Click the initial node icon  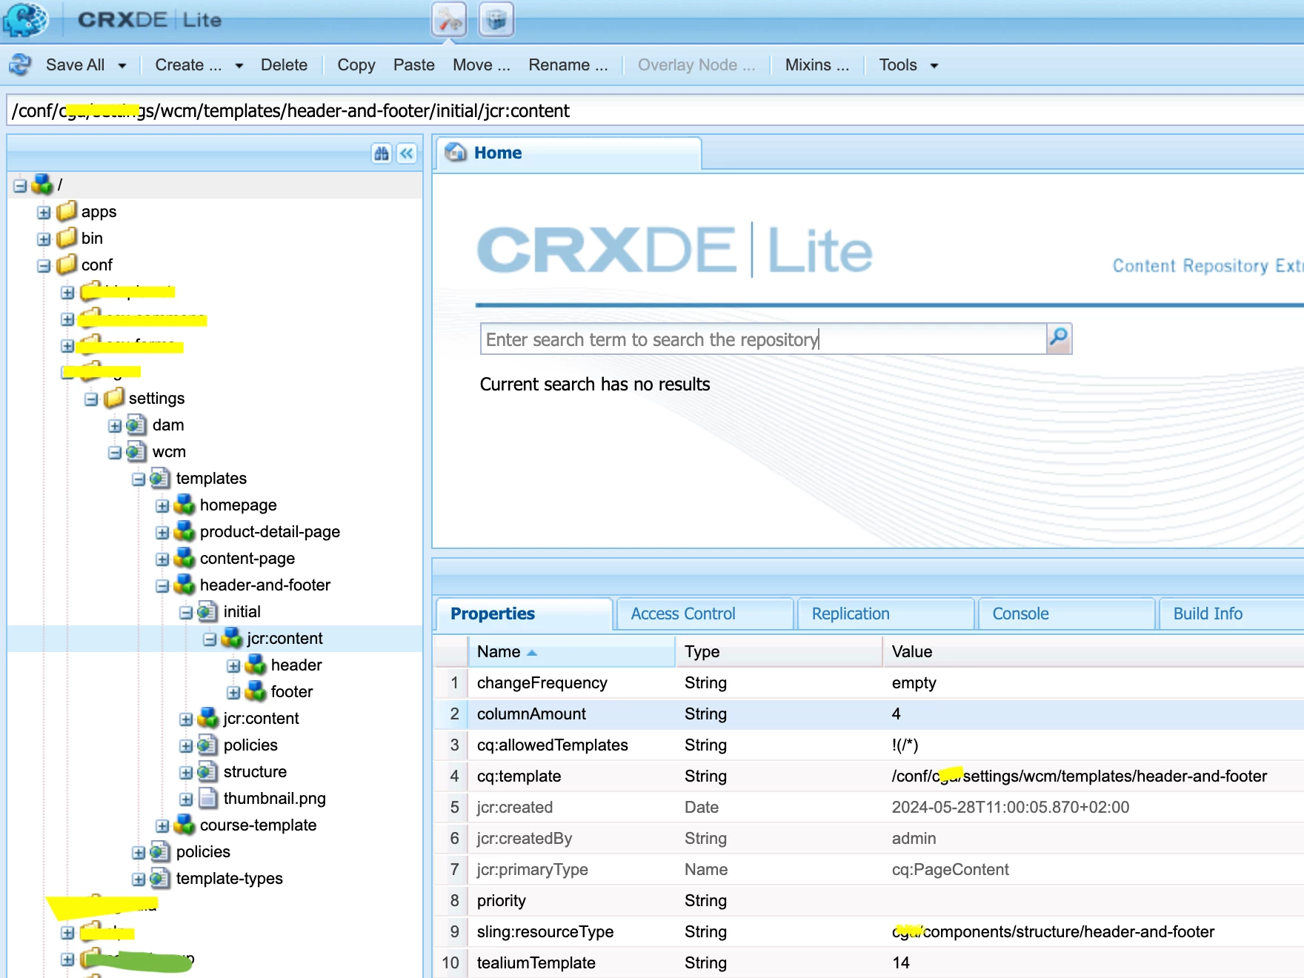click(207, 611)
